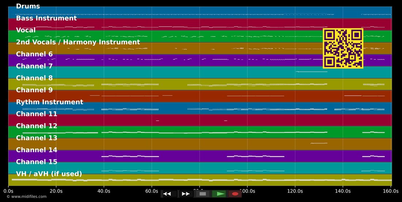
Task: Jump to the 40.0s time marker
Action: point(104,191)
